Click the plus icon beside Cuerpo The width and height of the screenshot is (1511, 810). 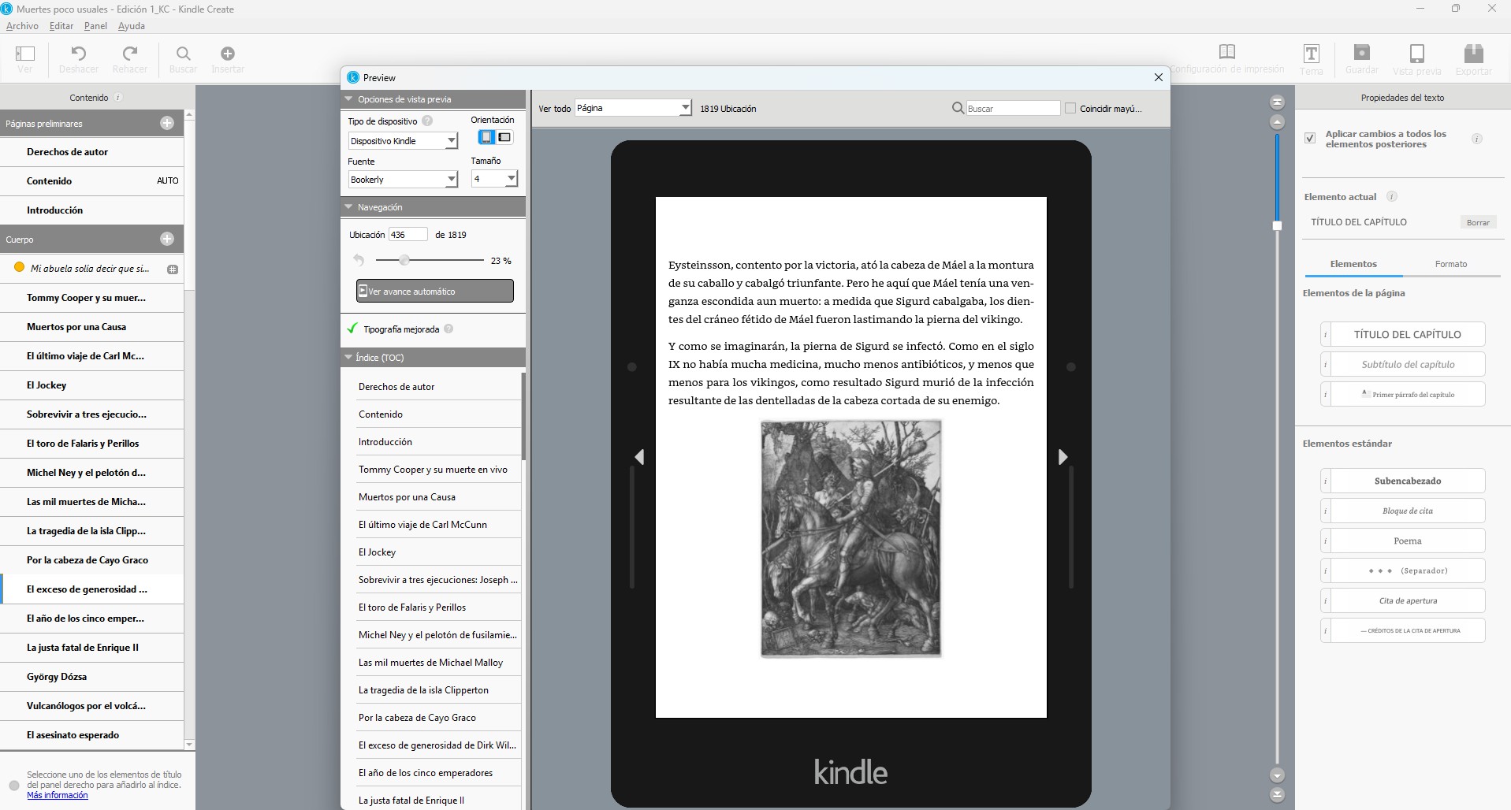[167, 239]
